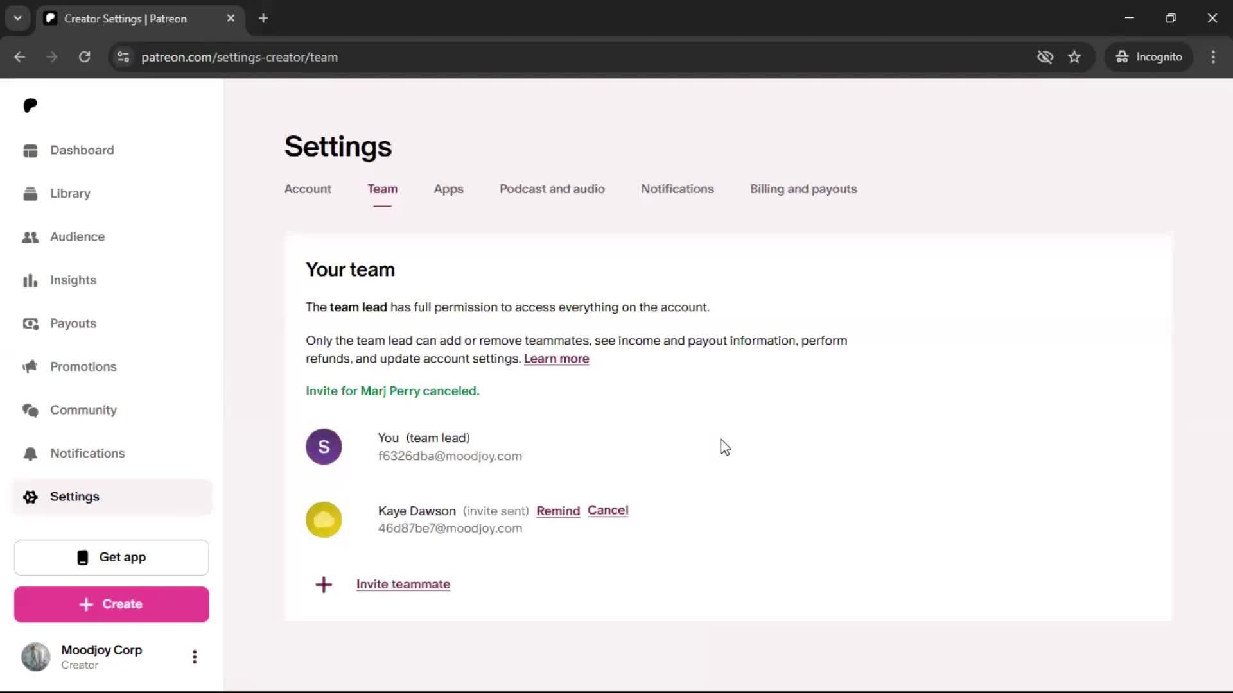Switch to the Apps settings tab

coord(448,189)
